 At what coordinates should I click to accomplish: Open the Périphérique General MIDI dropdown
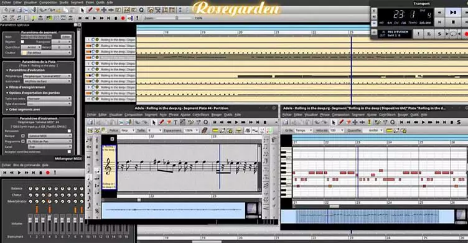[x=47, y=76]
